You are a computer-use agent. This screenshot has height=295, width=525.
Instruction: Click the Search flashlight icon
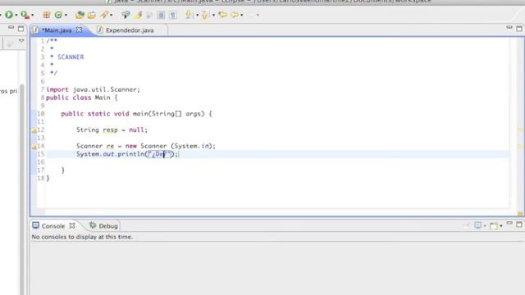pos(104,15)
